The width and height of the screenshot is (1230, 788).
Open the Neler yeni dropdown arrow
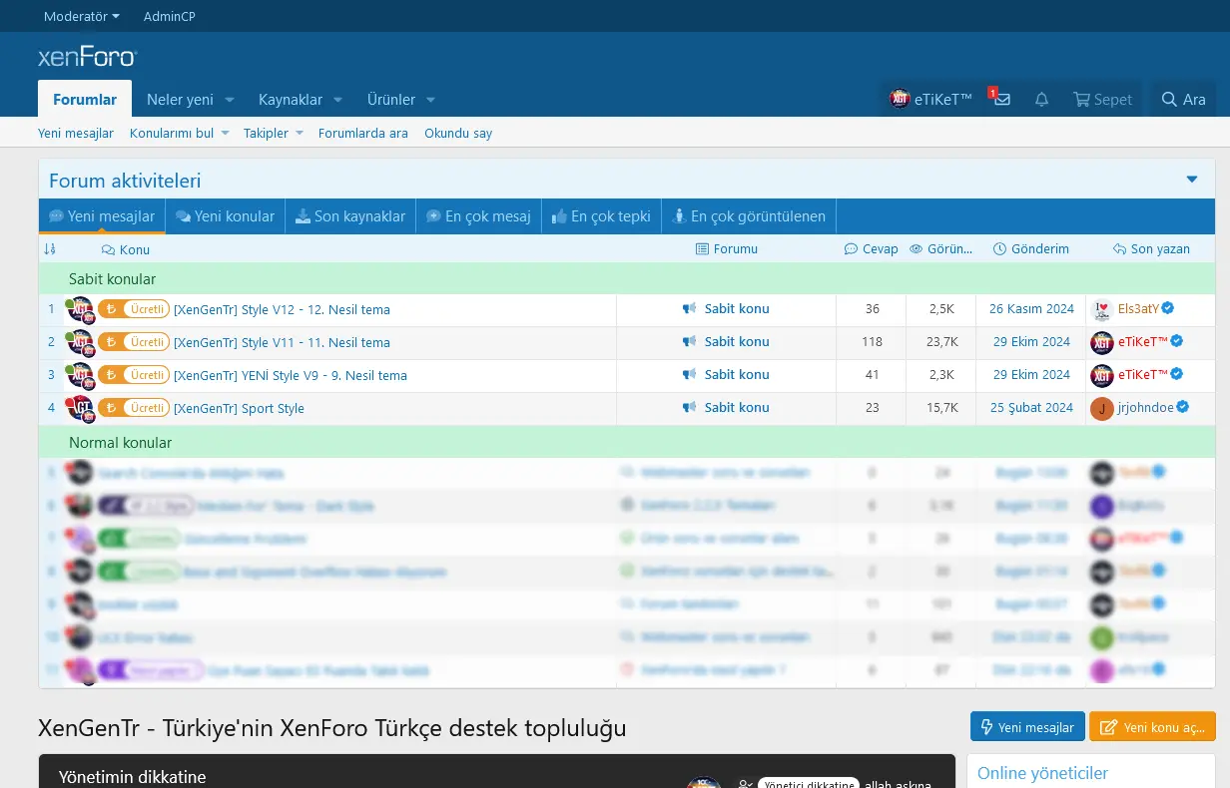point(230,100)
